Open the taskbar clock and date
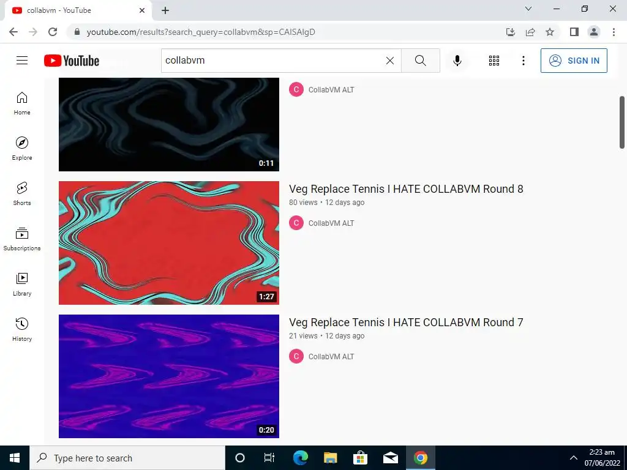Image resolution: width=627 pixels, height=470 pixels. (603, 458)
